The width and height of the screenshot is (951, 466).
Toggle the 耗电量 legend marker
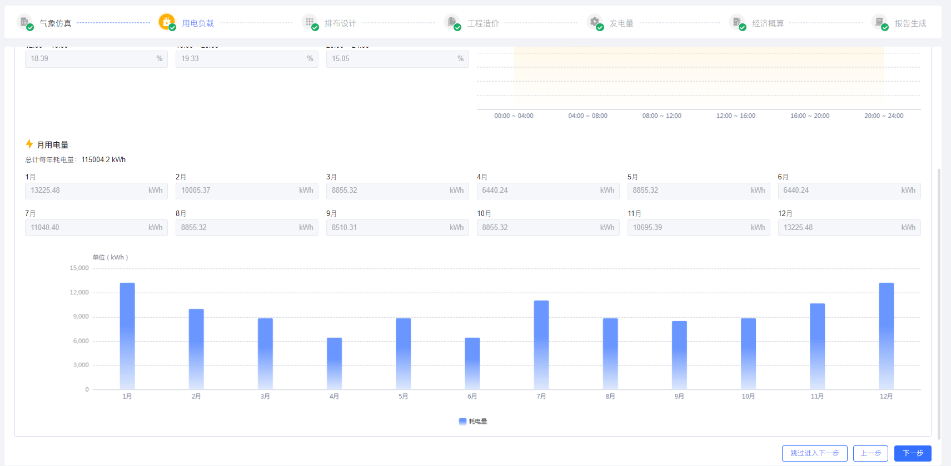(x=462, y=422)
